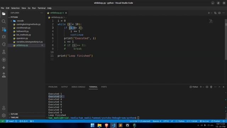Open the launch profile dropdown next to plus
227x128 pixels.
click(x=203, y=87)
